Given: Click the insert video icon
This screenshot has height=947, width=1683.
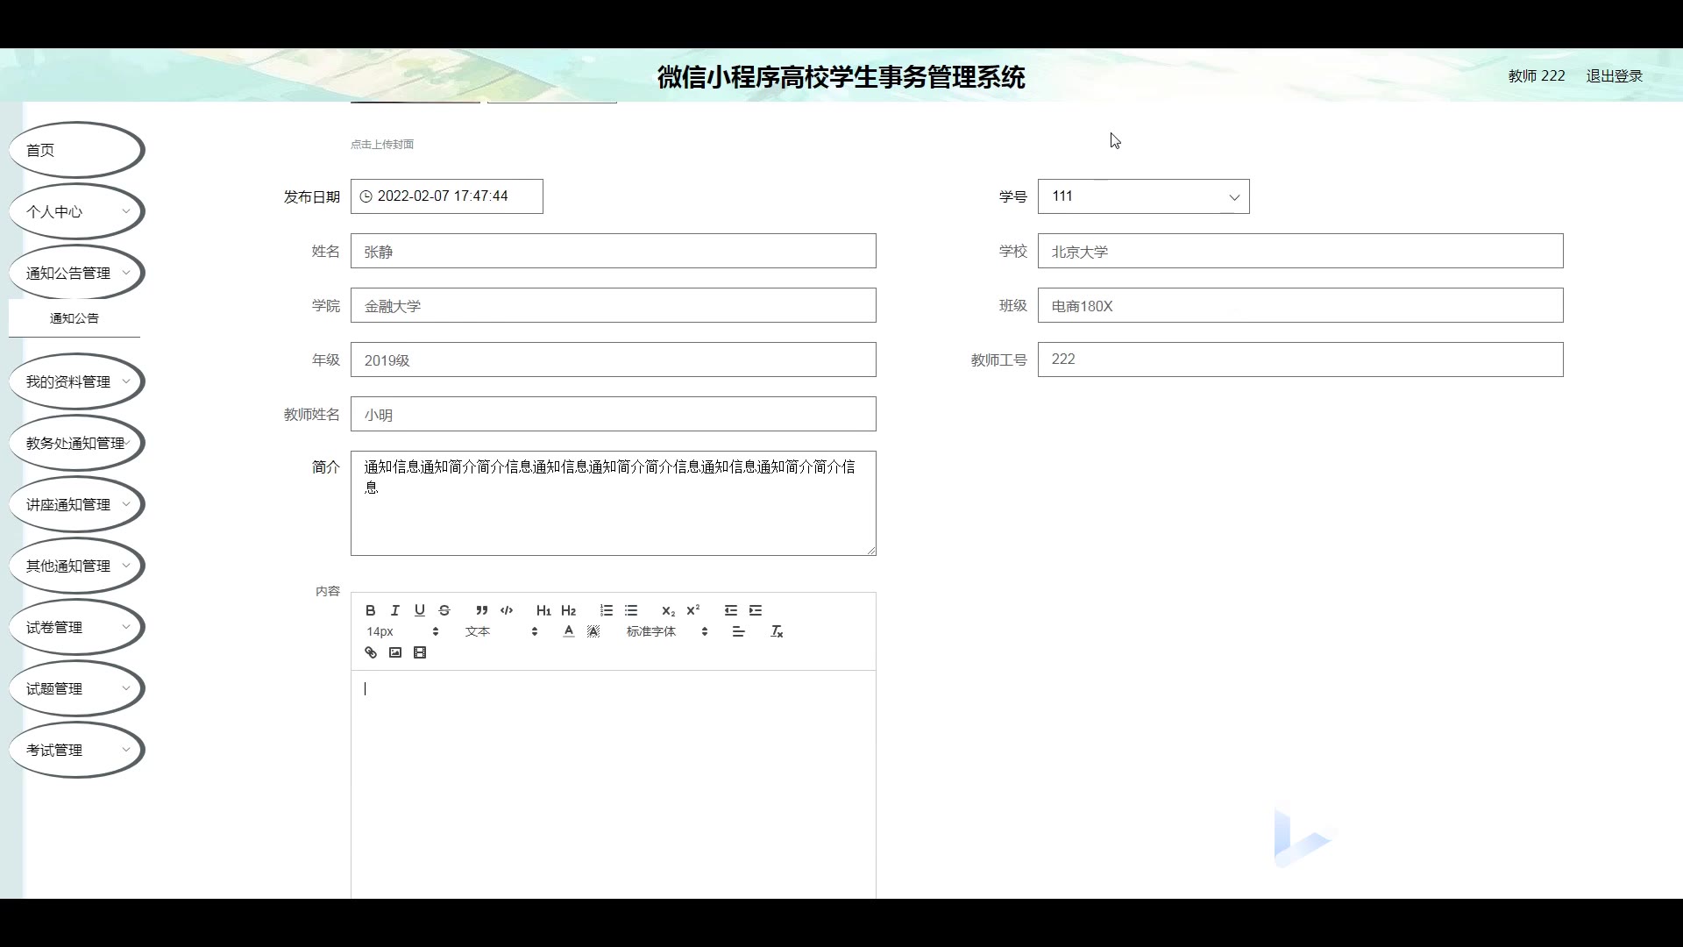Looking at the screenshot, I should click(420, 652).
